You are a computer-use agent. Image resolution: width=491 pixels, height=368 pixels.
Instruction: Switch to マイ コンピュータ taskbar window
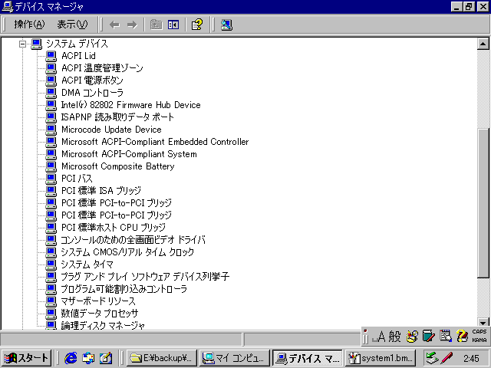[234, 358]
